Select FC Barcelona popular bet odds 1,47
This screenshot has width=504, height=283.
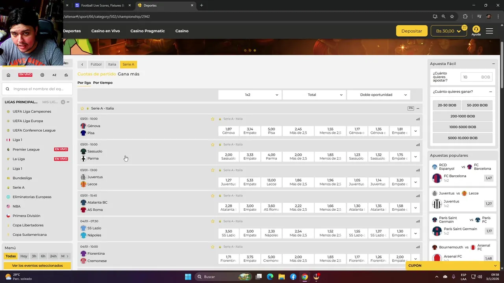point(489,178)
